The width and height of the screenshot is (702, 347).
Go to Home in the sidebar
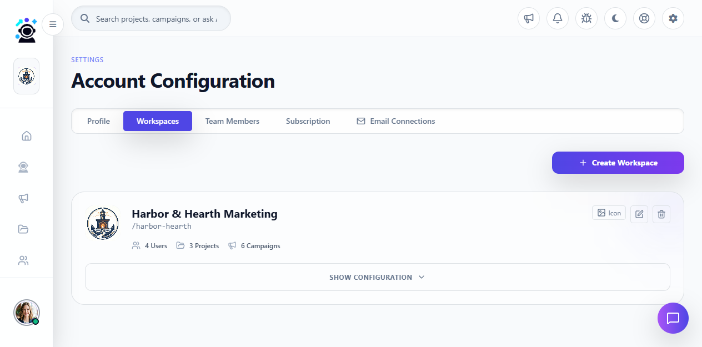tap(26, 136)
